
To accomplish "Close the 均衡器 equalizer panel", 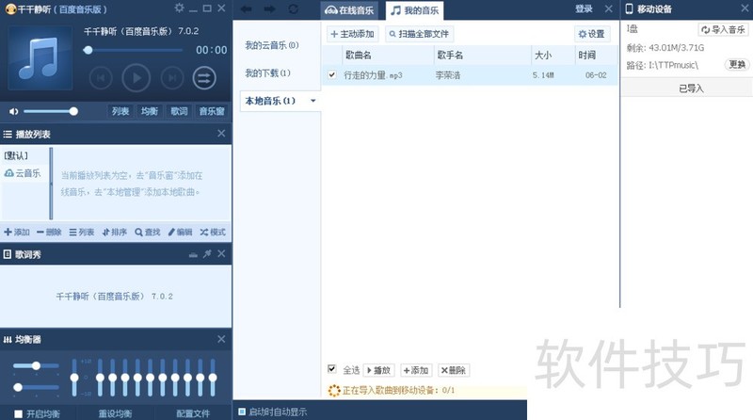I will [221, 339].
